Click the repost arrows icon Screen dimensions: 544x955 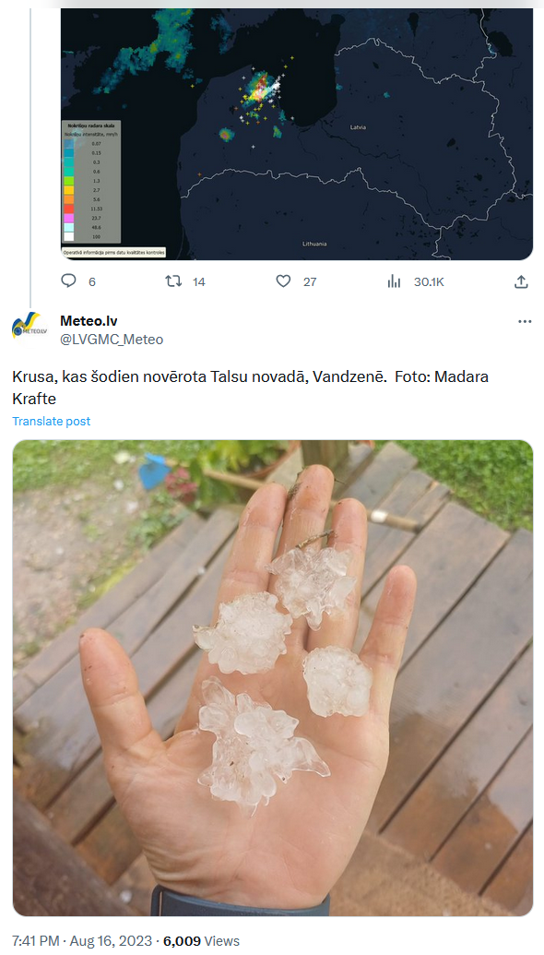173,281
